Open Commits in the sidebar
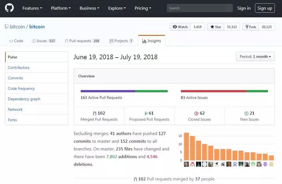The width and height of the screenshot is (282, 184). (x=37, y=78)
